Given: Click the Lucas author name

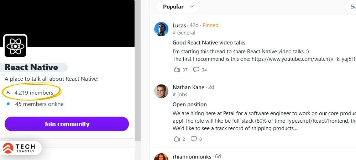Looking at the screenshot, I should tap(179, 25).
